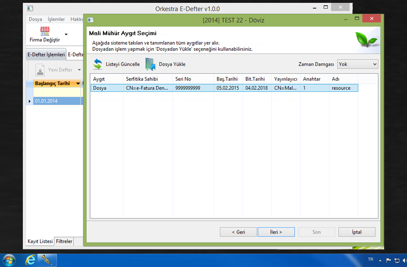Click the Serfitika Sahibi column header
This screenshot has height=267, width=407.
pyautogui.click(x=142, y=79)
